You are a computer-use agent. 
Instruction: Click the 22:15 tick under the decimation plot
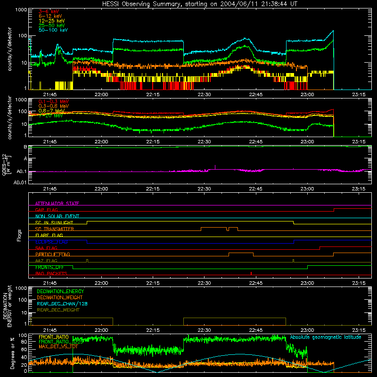[x=153, y=330]
